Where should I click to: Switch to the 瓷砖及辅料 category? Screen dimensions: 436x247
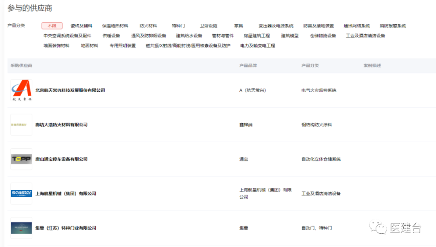point(82,25)
